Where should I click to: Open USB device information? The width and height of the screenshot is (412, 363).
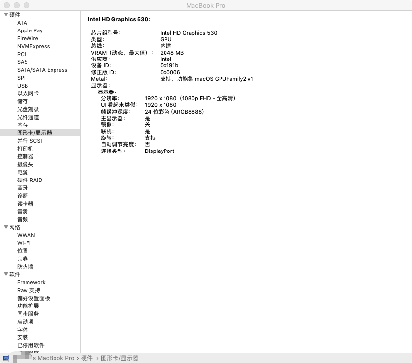[23, 86]
